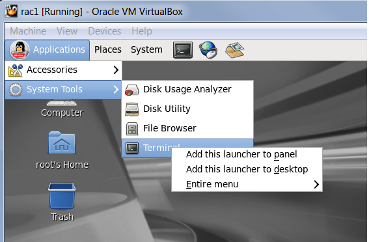Expand Accessories submenu arrow
The height and width of the screenshot is (242, 369).
point(116,70)
